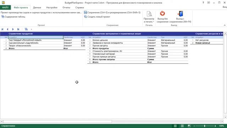Viewport: 227px width, 128px height.
Task: Click Создать новый проект icon
Action: click(x=85, y=17)
